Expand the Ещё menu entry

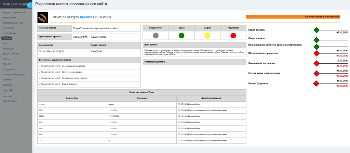point(5,90)
